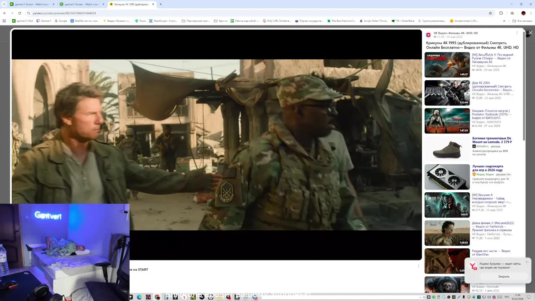The image size is (535, 301).
Task: Click the Яндекс Браузер logo in the popup
Action: [473, 266]
